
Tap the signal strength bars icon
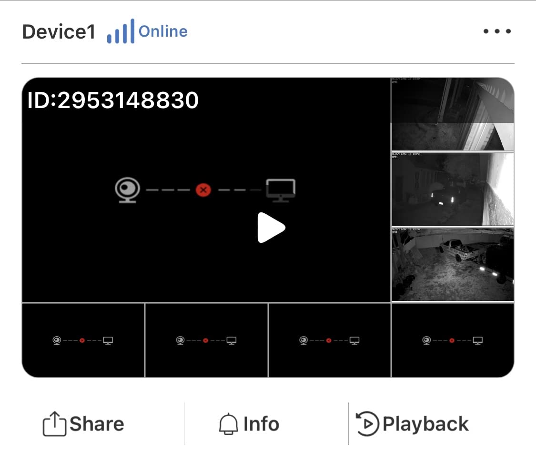point(121,31)
